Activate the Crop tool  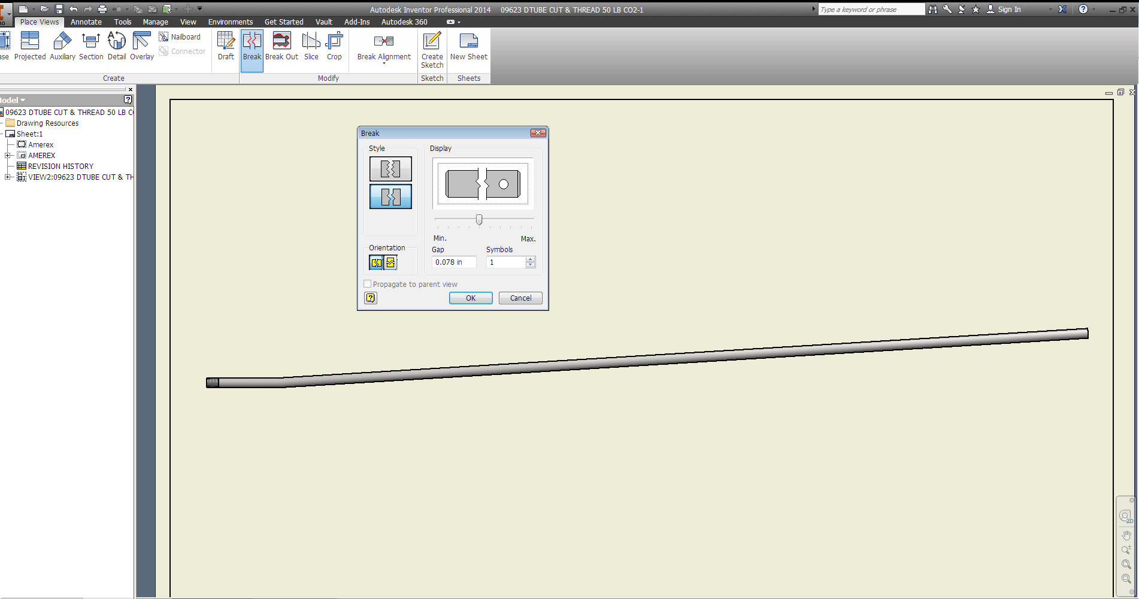[334, 46]
